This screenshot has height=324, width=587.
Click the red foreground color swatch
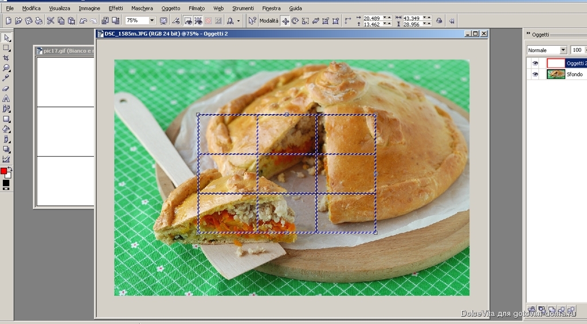click(4, 171)
